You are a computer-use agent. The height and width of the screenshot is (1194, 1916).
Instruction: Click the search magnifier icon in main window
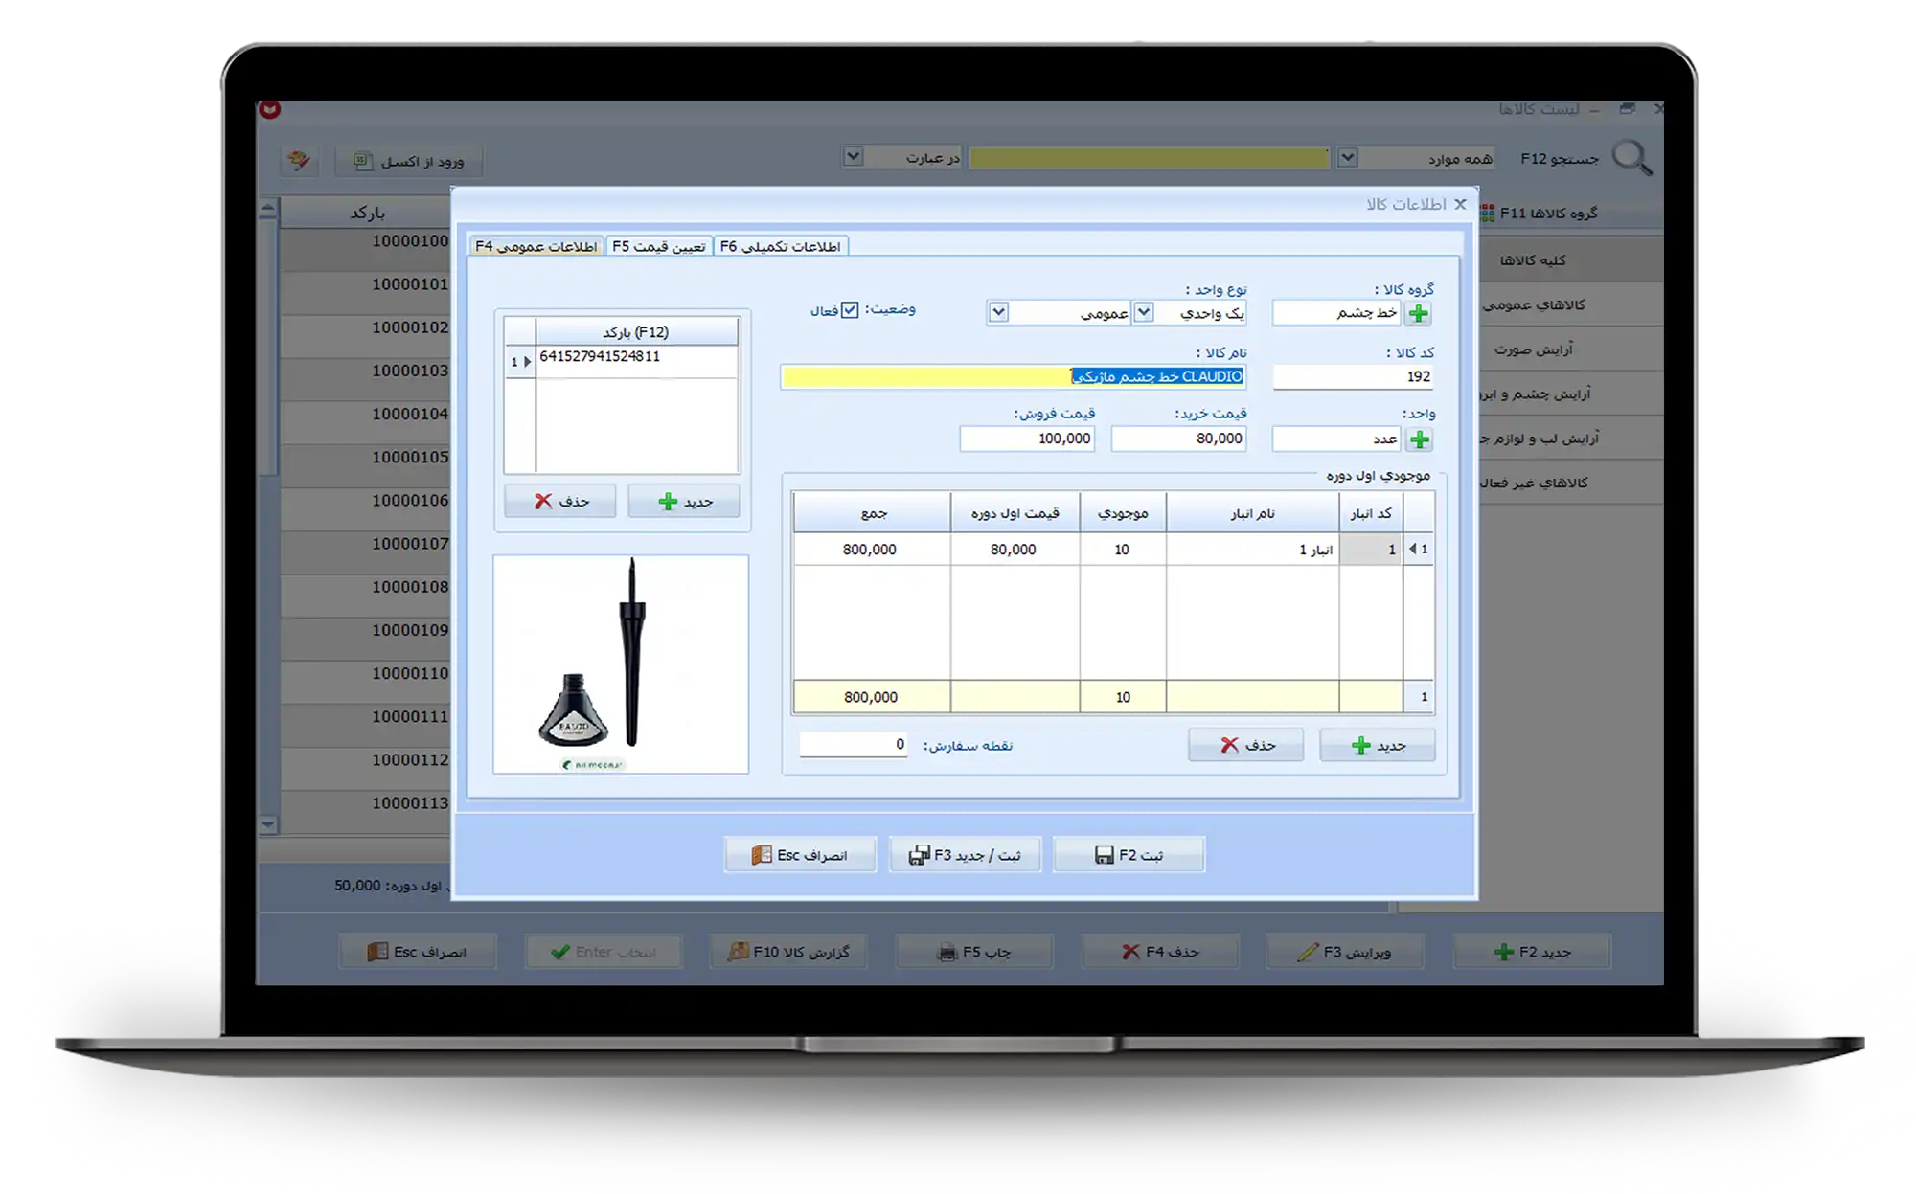(x=1631, y=158)
